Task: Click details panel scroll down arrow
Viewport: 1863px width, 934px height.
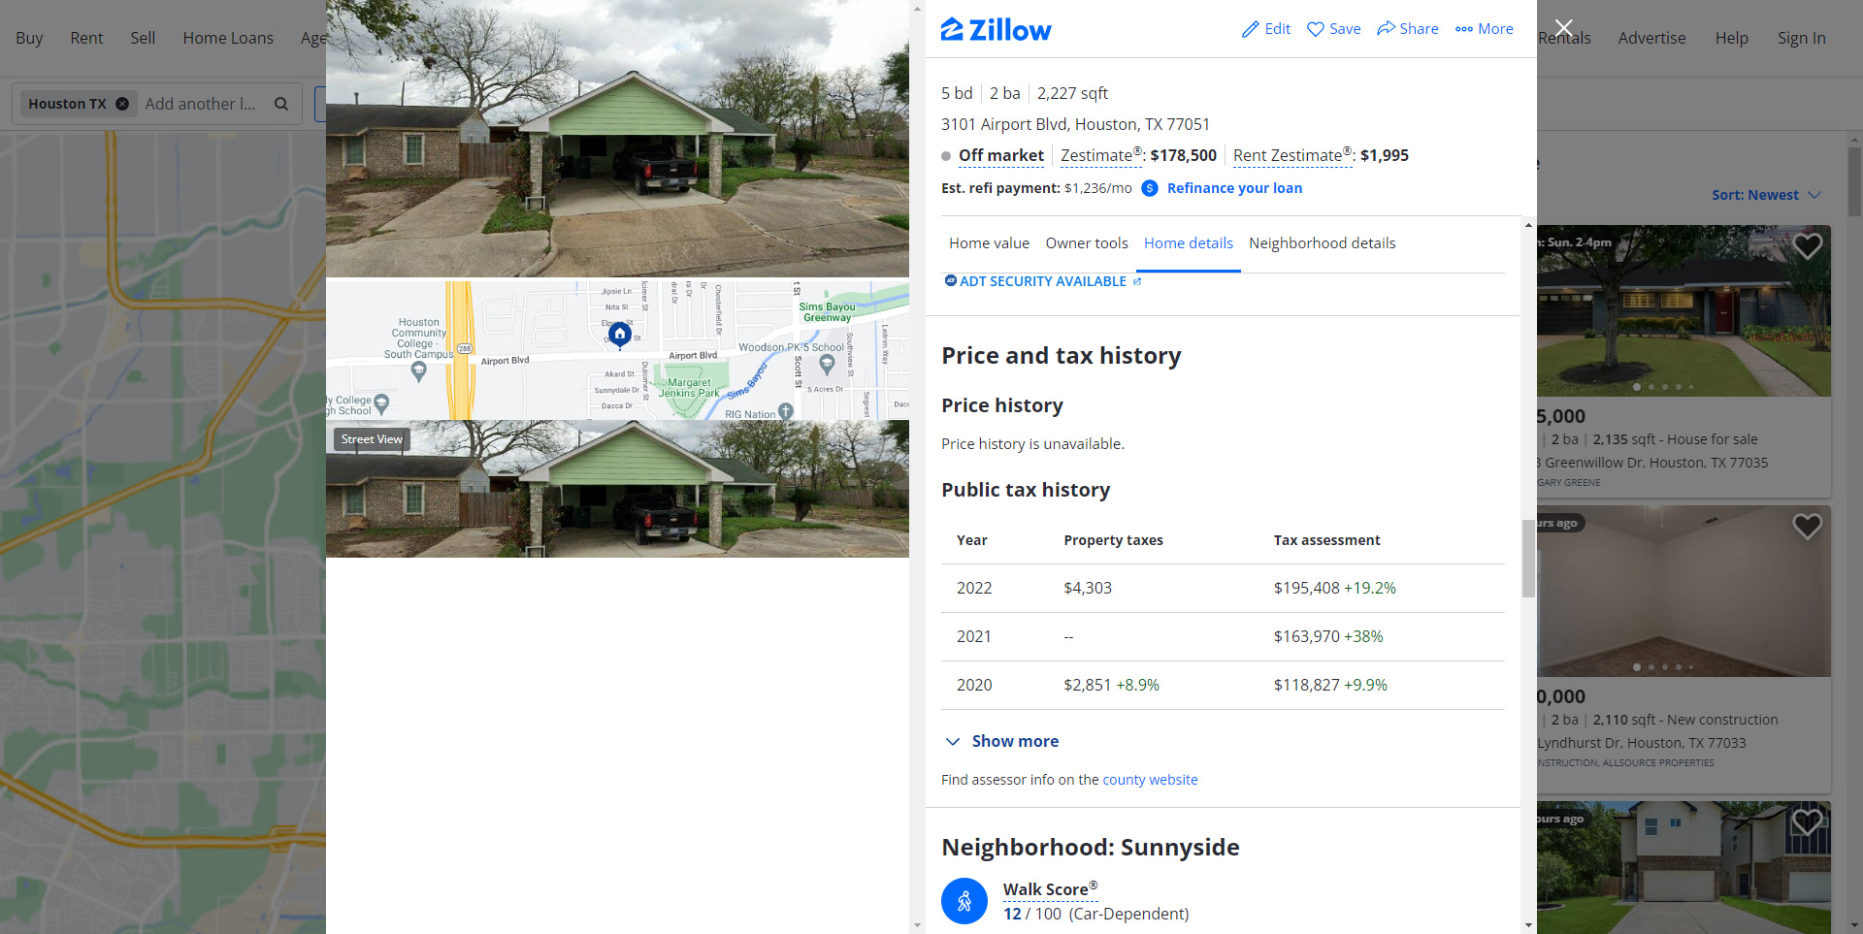Action: click(1528, 925)
